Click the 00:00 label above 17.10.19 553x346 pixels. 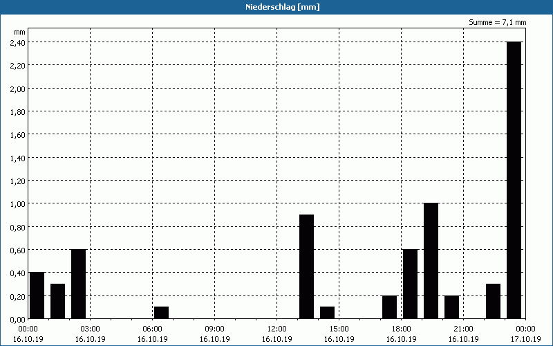525,329
